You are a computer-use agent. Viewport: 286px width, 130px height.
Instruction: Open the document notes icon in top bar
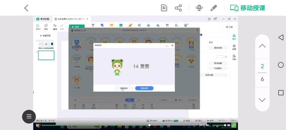pyautogui.click(x=164, y=8)
